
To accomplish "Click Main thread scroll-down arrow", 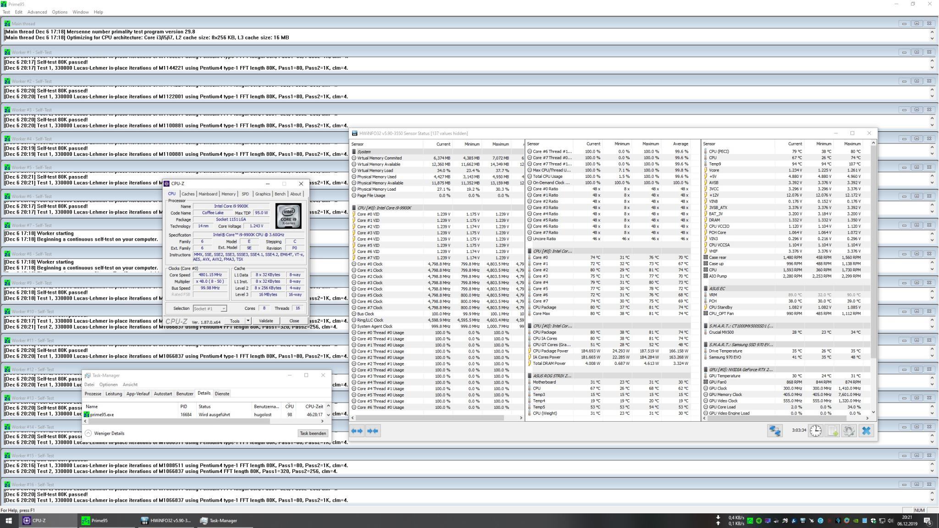I will pyautogui.click(x=932, y=38).
